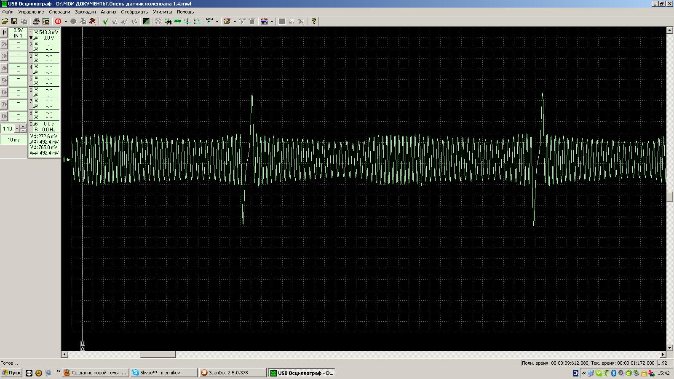Open the 1:10 scale dropdown
Screen dimensions: 674x379
pyautogui.click(x=17, y=129)
